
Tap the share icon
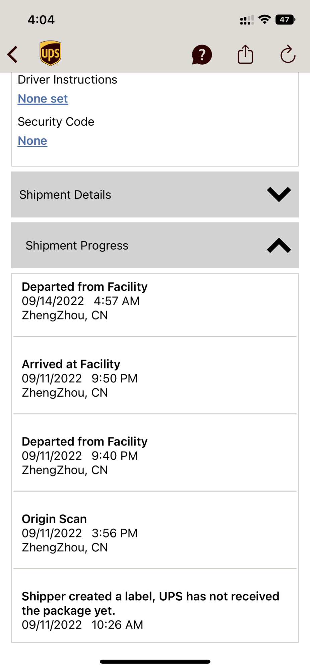tap(245, 54)
